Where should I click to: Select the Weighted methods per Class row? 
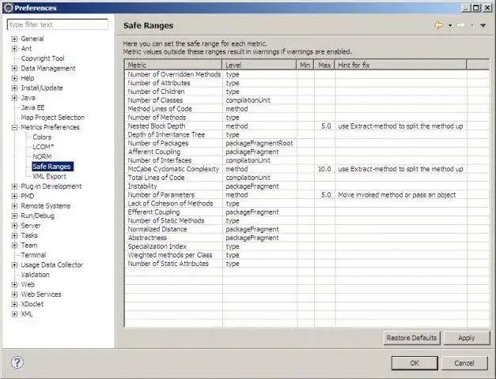coord(307,255)
